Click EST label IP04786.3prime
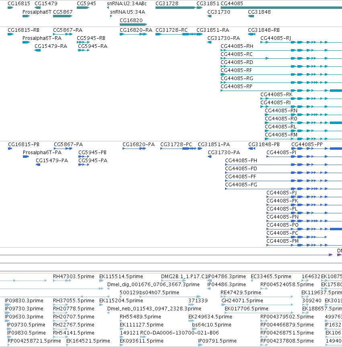The image size is (342, 347). 226,277
